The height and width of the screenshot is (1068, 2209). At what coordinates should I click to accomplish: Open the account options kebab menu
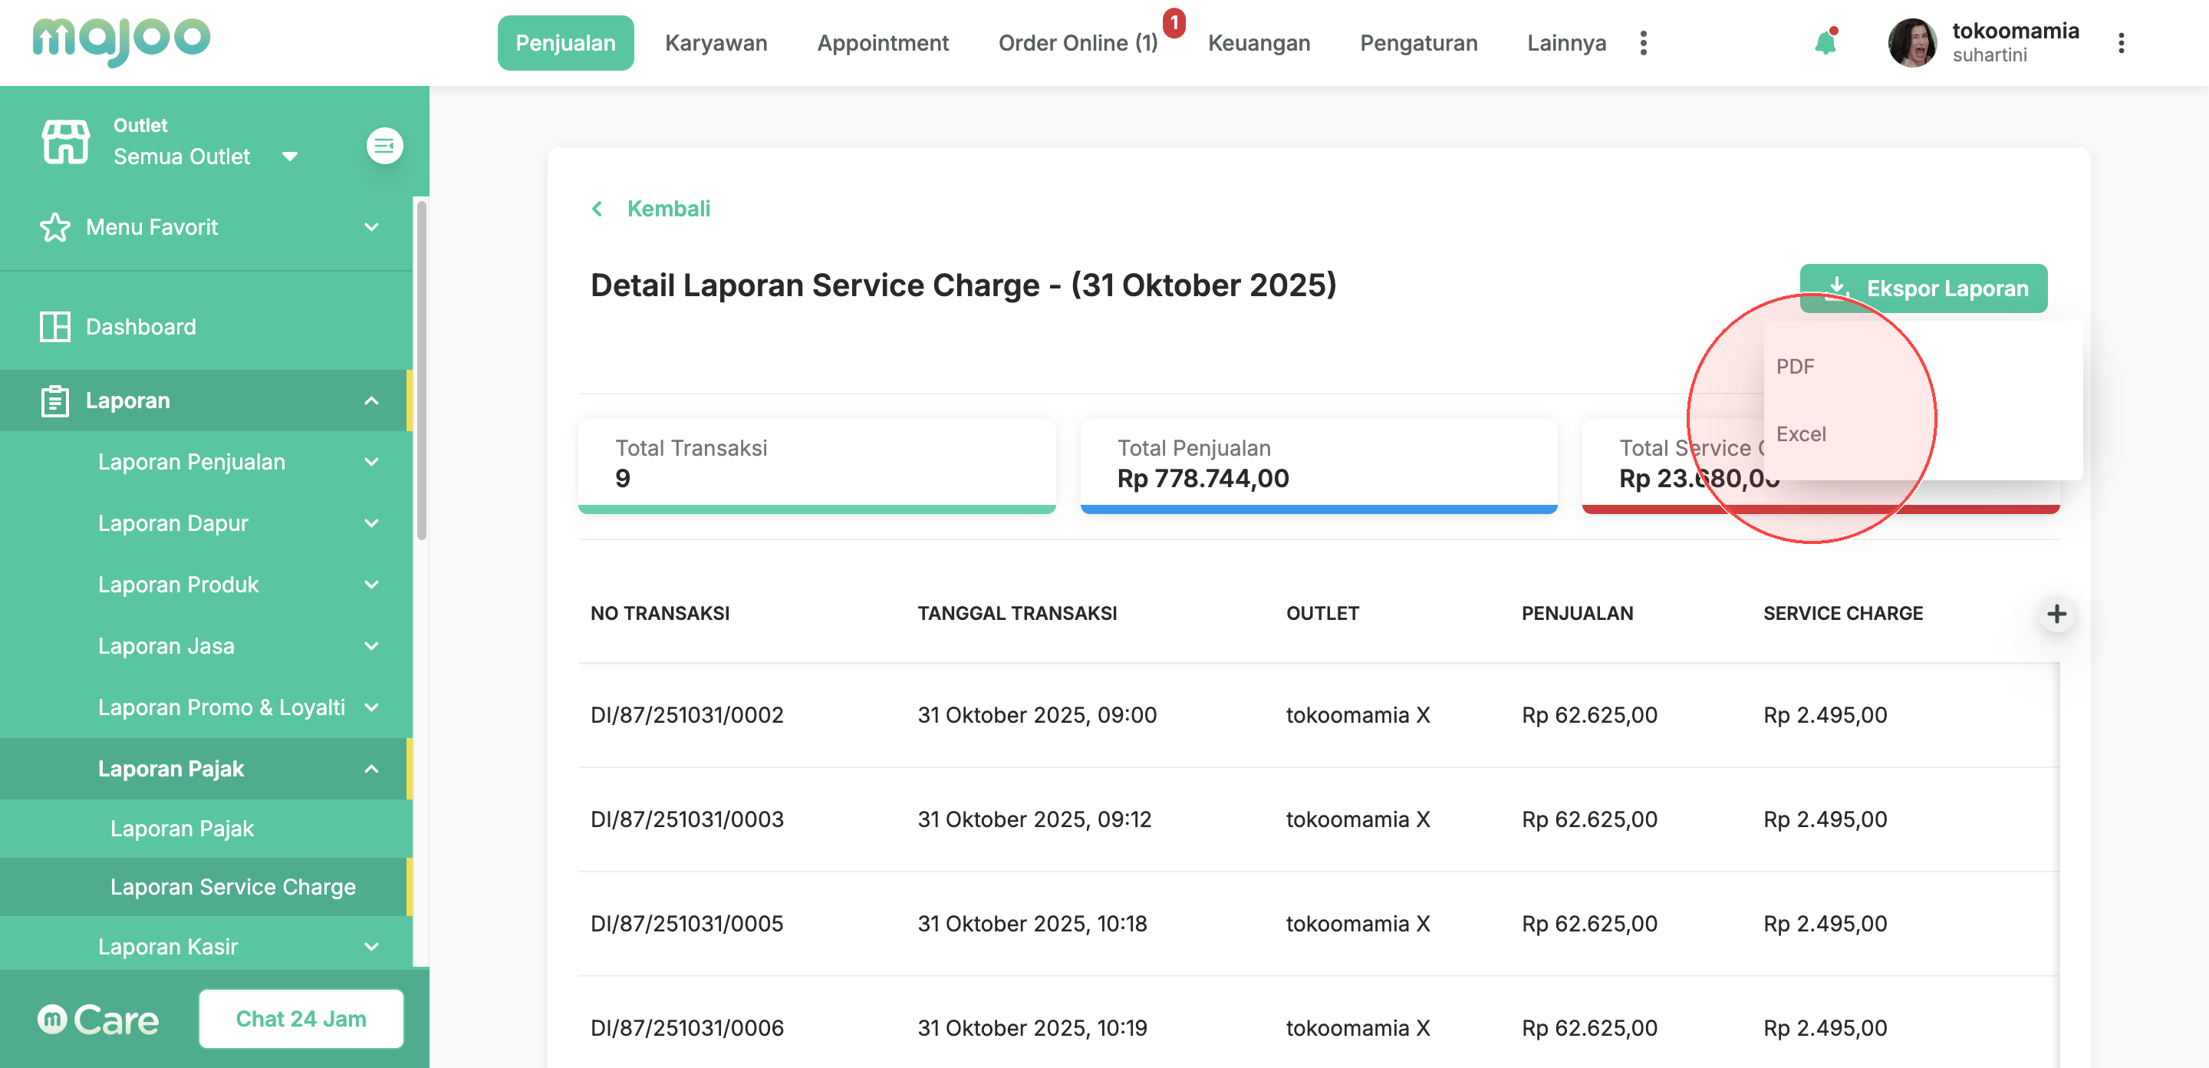point(2121,43)
